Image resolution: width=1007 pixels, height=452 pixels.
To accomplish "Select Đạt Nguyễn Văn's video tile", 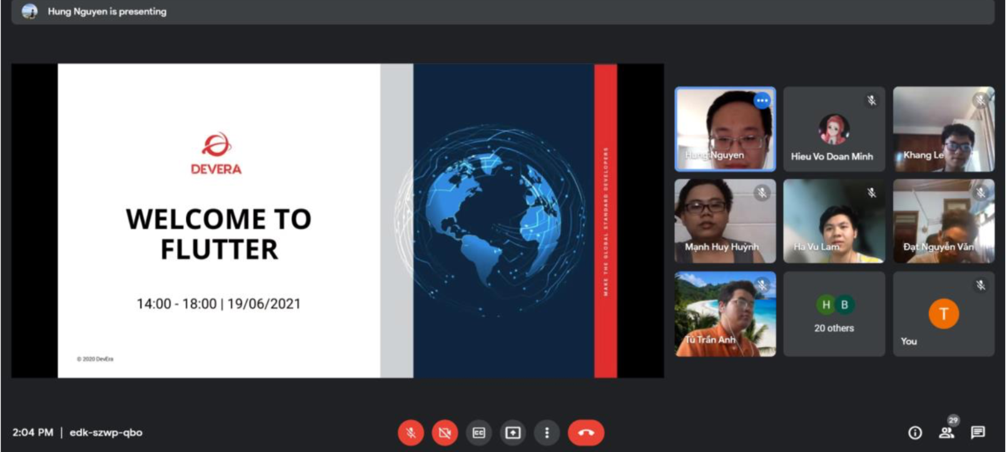I will (943, 221).
